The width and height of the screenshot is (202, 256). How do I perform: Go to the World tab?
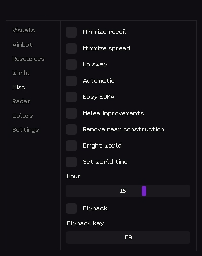coord(21,73)
